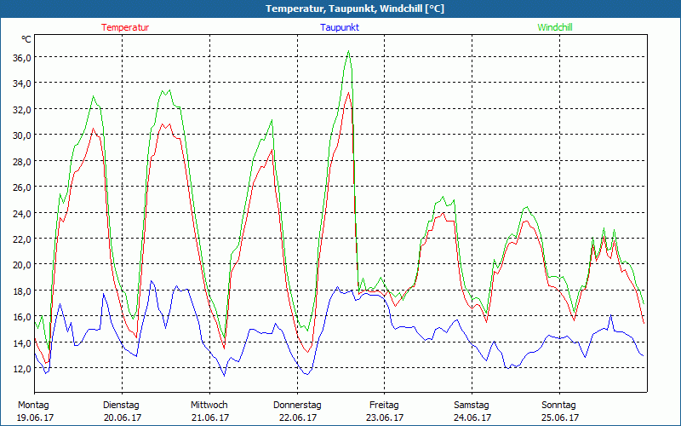Click the red Temperatur legend label

pos(125,27)
